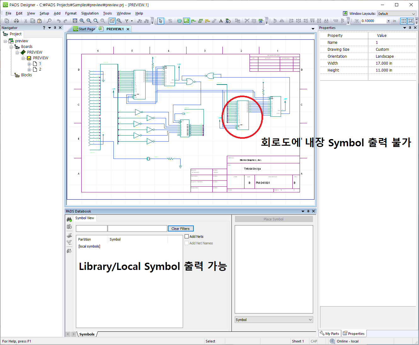
Task: Switch to the Start Page tab
Action: point(84,29)
